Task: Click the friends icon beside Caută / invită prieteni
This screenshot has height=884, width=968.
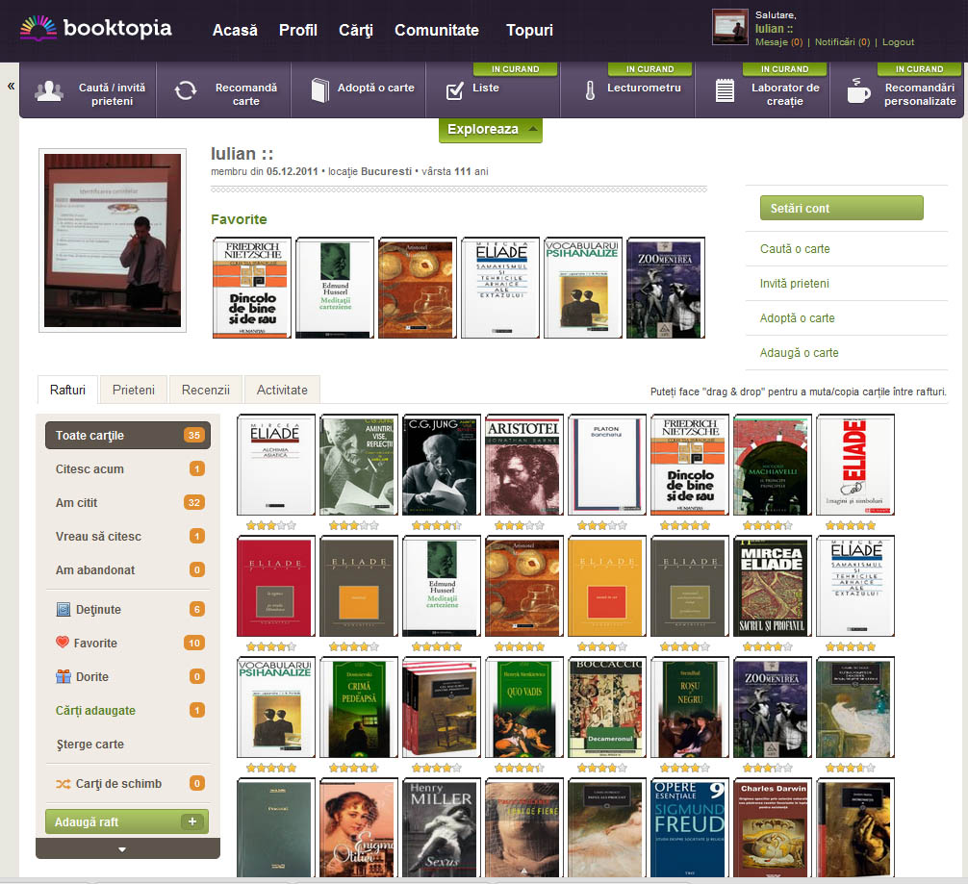Action: pyautogui.click(x=49, y=91)
